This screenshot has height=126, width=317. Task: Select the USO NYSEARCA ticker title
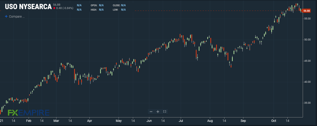pos(28,7)
